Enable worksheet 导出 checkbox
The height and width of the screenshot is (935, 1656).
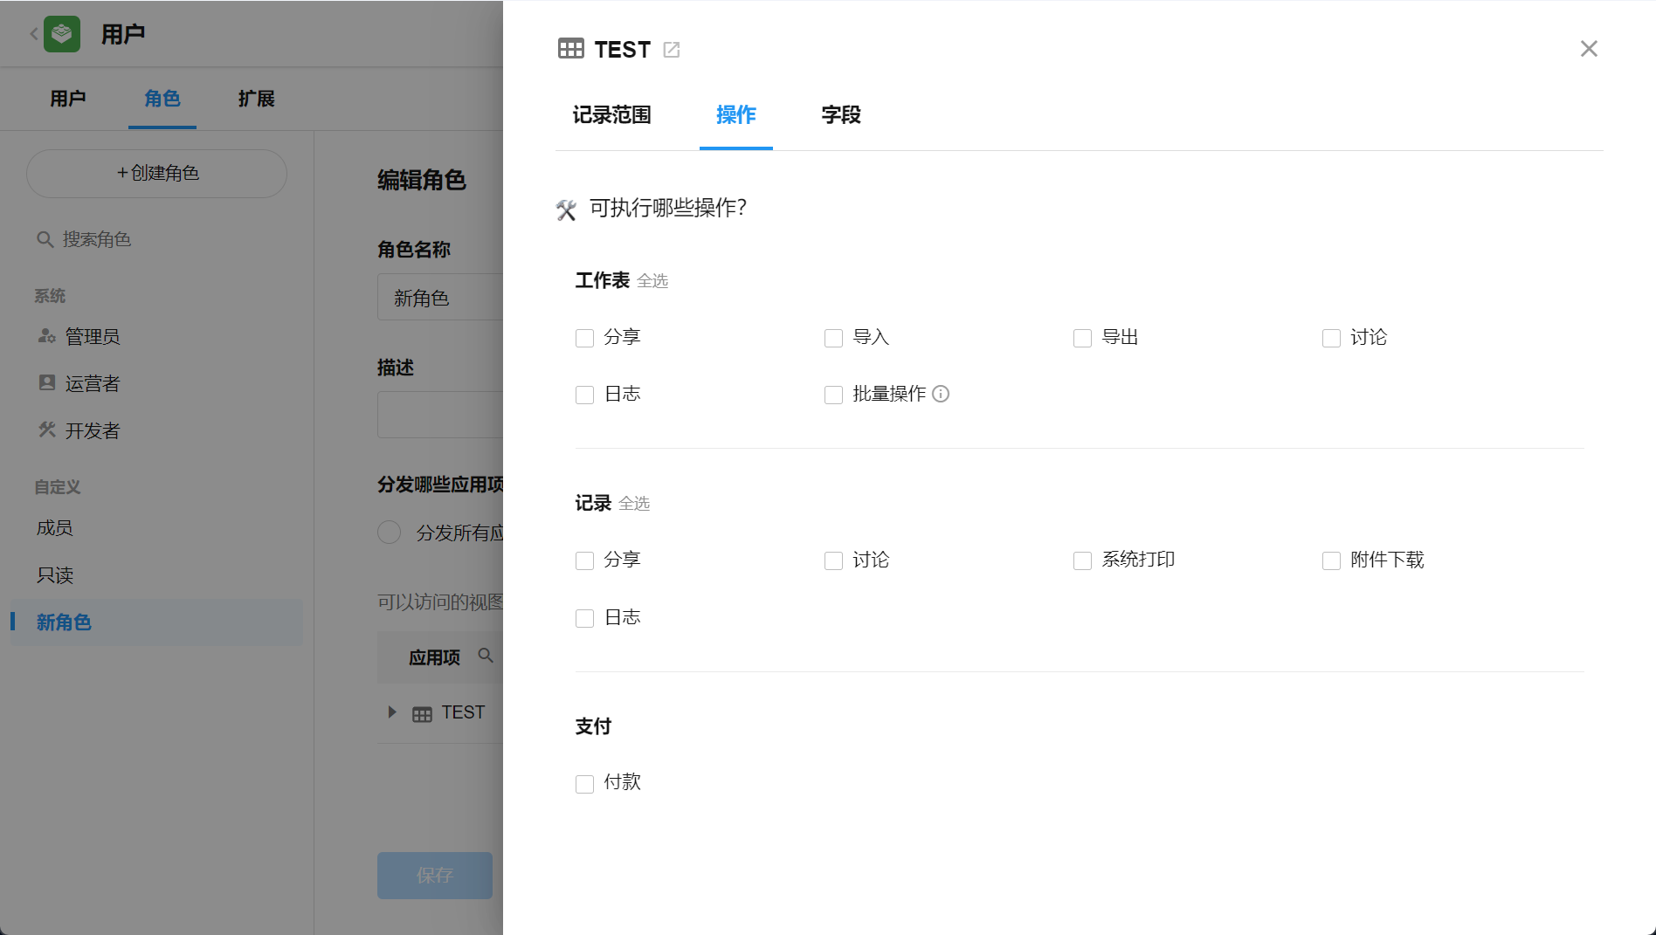coord(1082,338)
